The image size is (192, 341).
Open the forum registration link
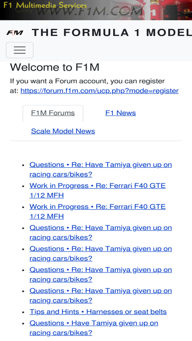coord(99,90)
